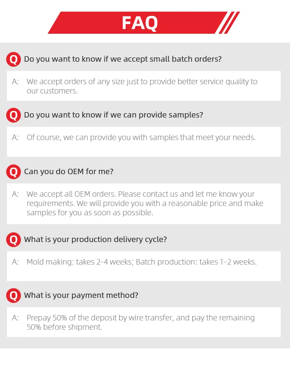Open the 'What is your payment method?' question
290x365 pixels.
point(81,296)
